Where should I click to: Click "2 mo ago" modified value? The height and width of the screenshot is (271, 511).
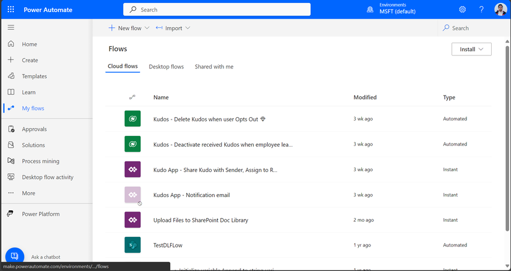click(364, 220)
